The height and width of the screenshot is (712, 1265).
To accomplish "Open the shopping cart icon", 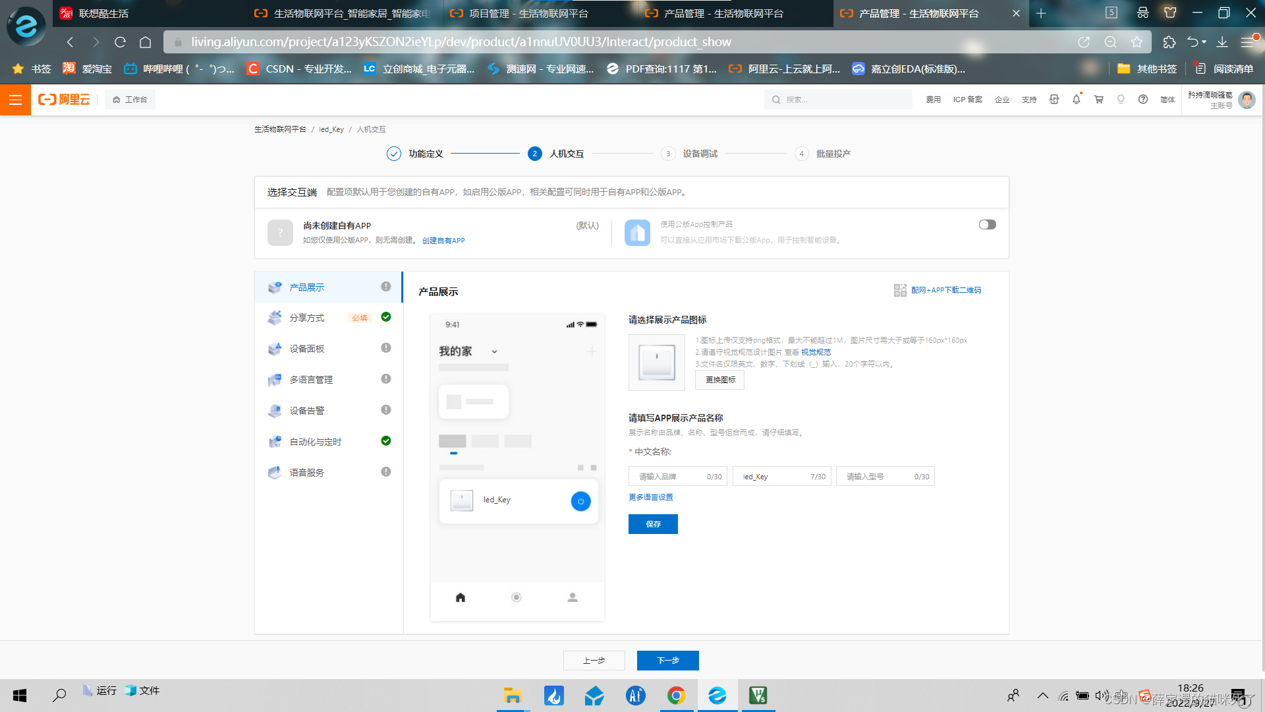I will (x=1098, y=100).
